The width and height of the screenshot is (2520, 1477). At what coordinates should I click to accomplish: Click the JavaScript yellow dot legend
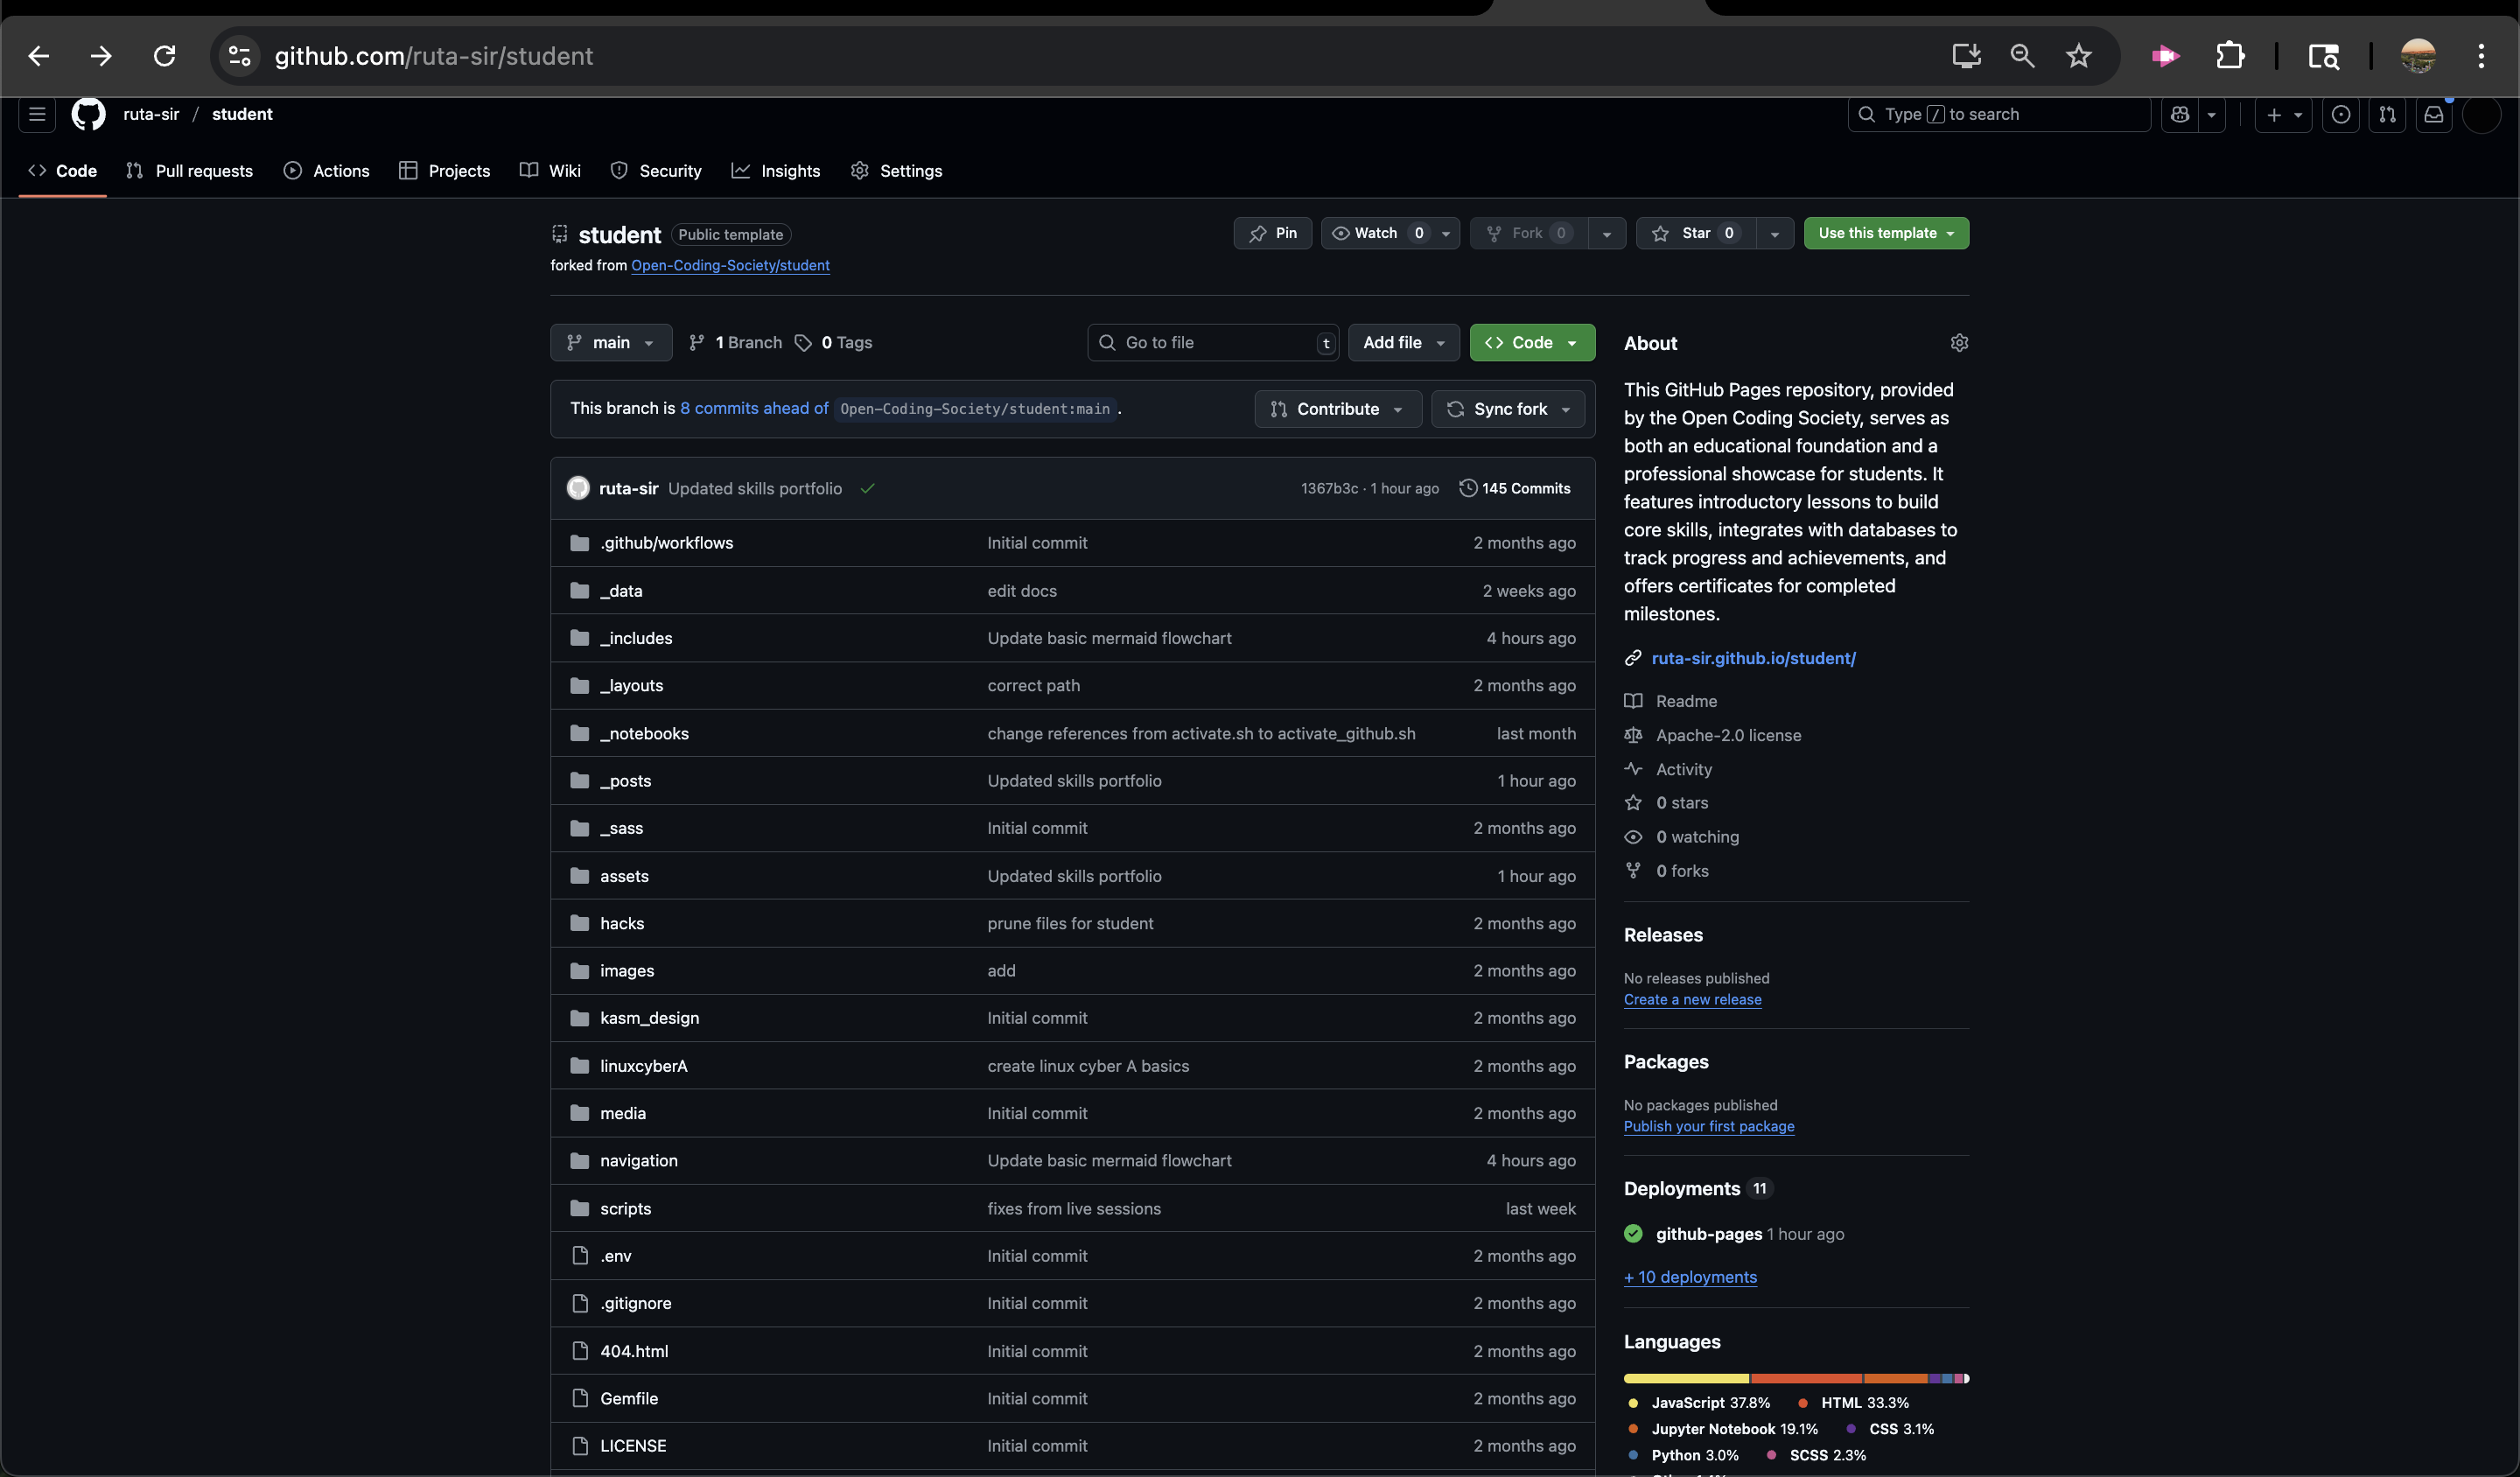coord(1633,1403)
